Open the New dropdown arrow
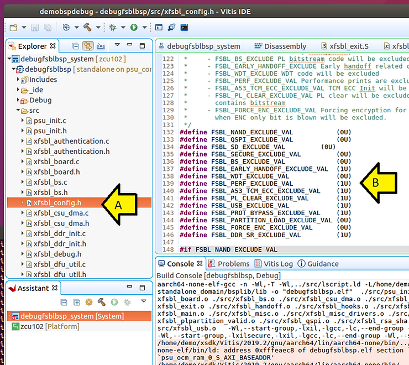 tap(24, 27)
